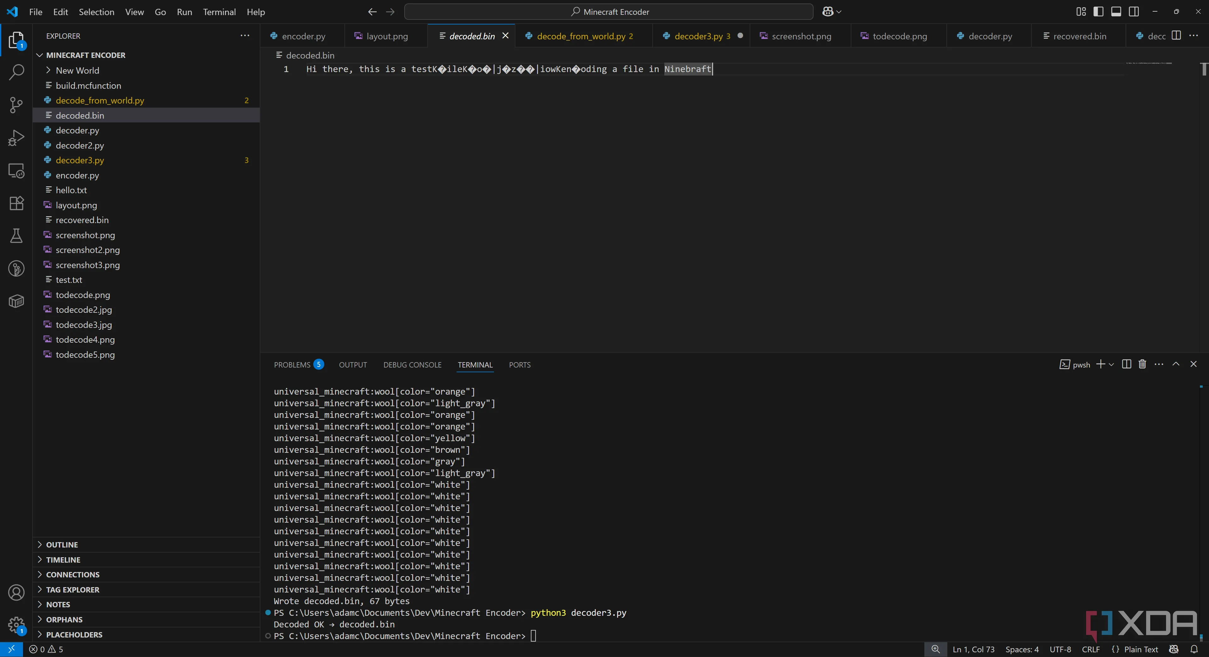The image size is (1209, 657).
Task: Click the zoom magnifier in the status bar
Action: 935,649
